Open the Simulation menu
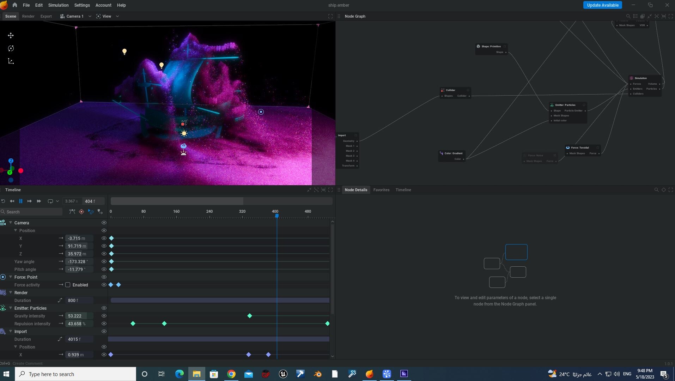Image resolution: width=675 pixels, height=381 pixels. tap(58, 5)
